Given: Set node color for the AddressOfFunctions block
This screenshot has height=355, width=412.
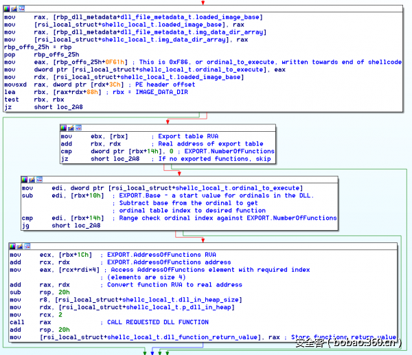Looking at the screenshot, I should (12, 247).
